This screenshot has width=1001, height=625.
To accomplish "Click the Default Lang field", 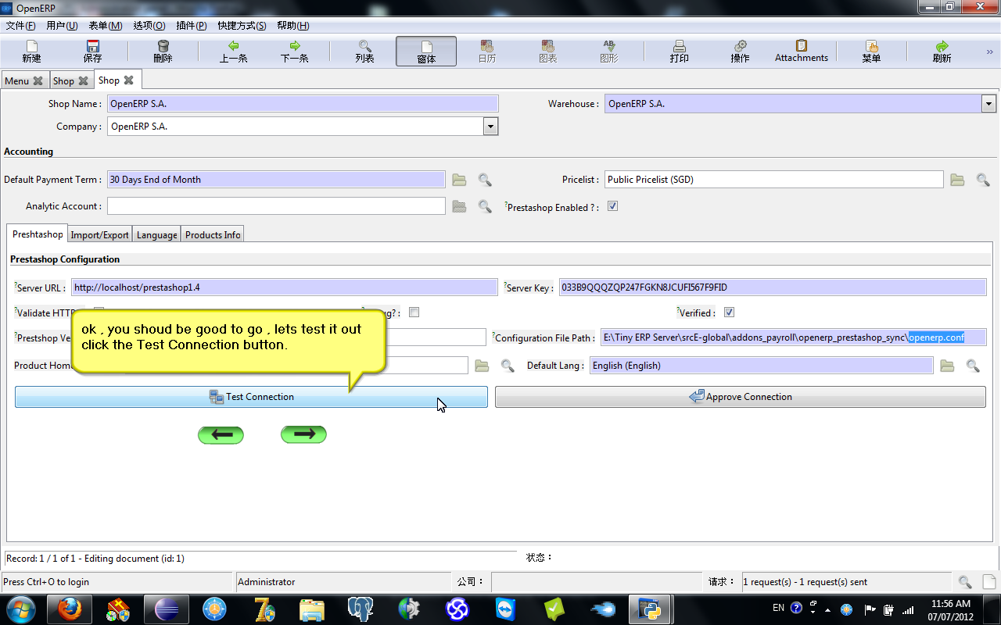I will [x=762, y=366].
